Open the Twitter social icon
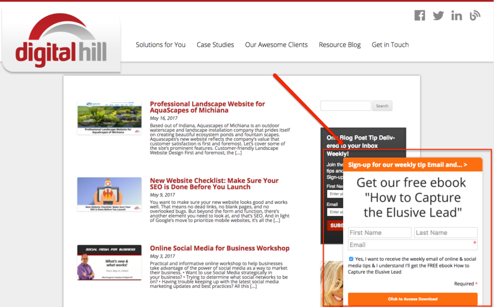The image size is (494, 307). click(438, 15)
